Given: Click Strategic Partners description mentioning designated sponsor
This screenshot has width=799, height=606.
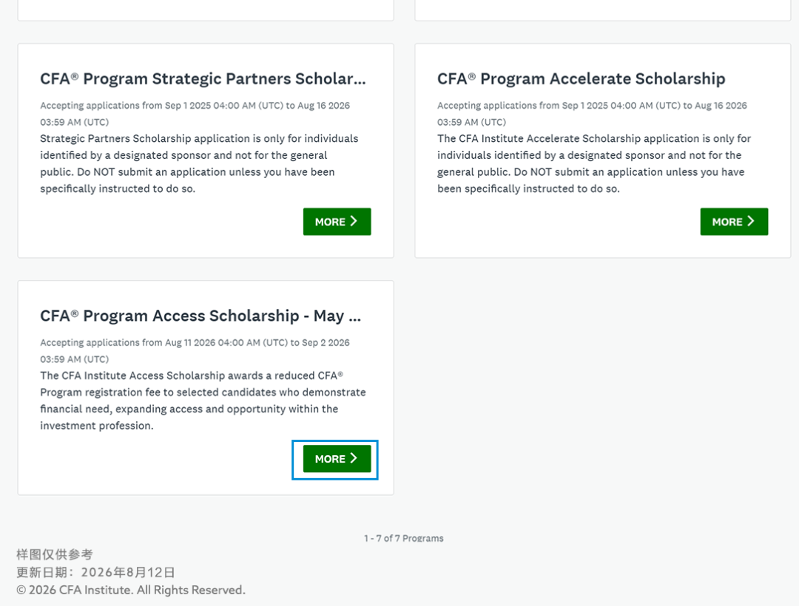Looking at the screenshot, I should [x=199, y=163].
